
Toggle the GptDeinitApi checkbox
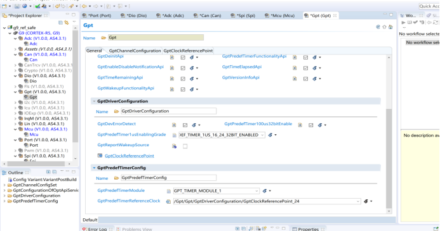click(x=183, y=58)
